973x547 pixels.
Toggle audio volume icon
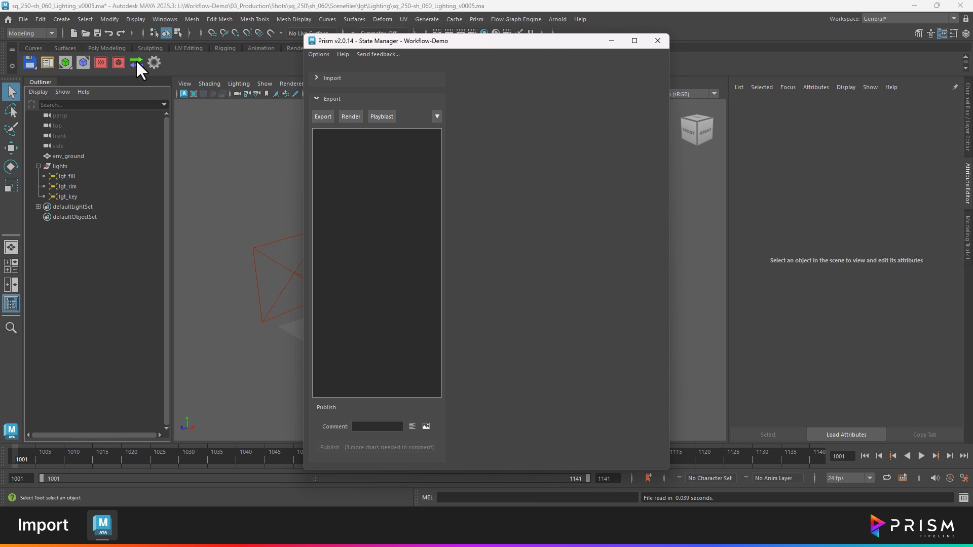pos(935,478)
